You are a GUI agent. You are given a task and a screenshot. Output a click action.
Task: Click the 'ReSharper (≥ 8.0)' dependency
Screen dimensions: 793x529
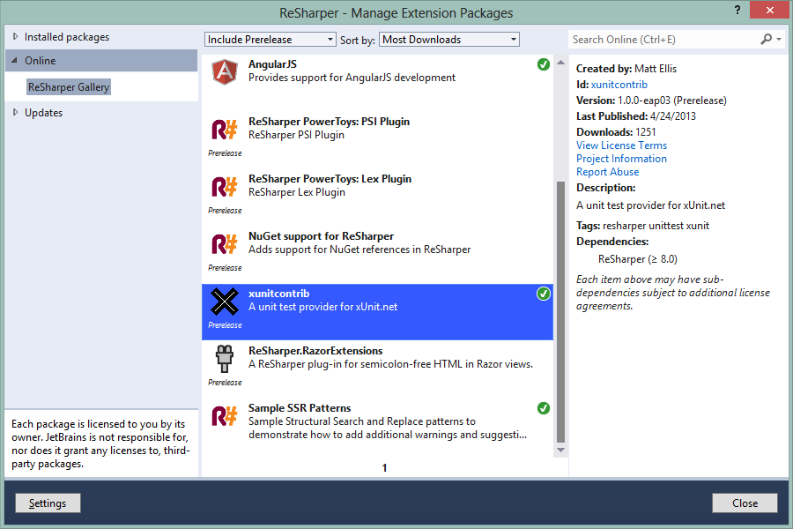click(x=638, y=259)
